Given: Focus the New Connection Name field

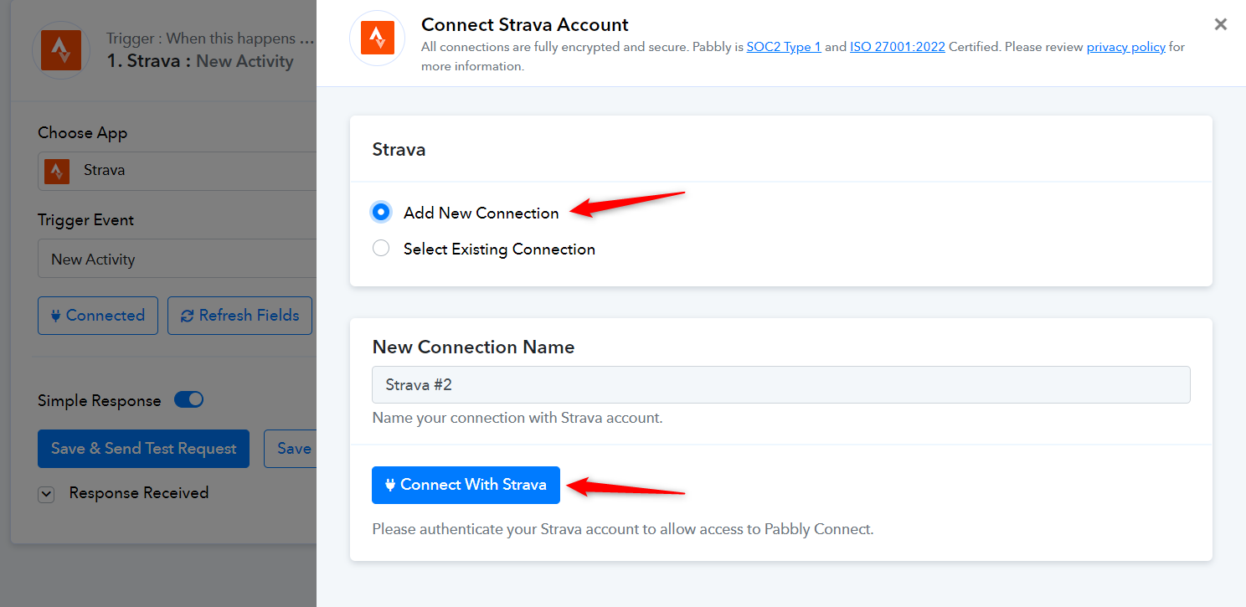Looking at the screenshot, I should [x=781, y=384].
